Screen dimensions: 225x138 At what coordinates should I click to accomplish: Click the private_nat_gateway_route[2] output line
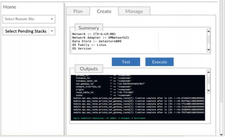pyautogui.click(x=139, y=98)
